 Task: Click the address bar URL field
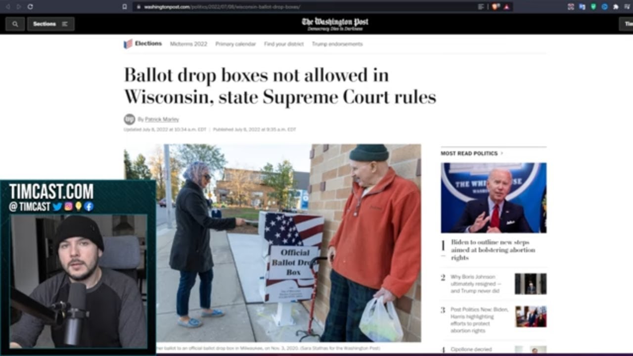(x=307, y=6)
